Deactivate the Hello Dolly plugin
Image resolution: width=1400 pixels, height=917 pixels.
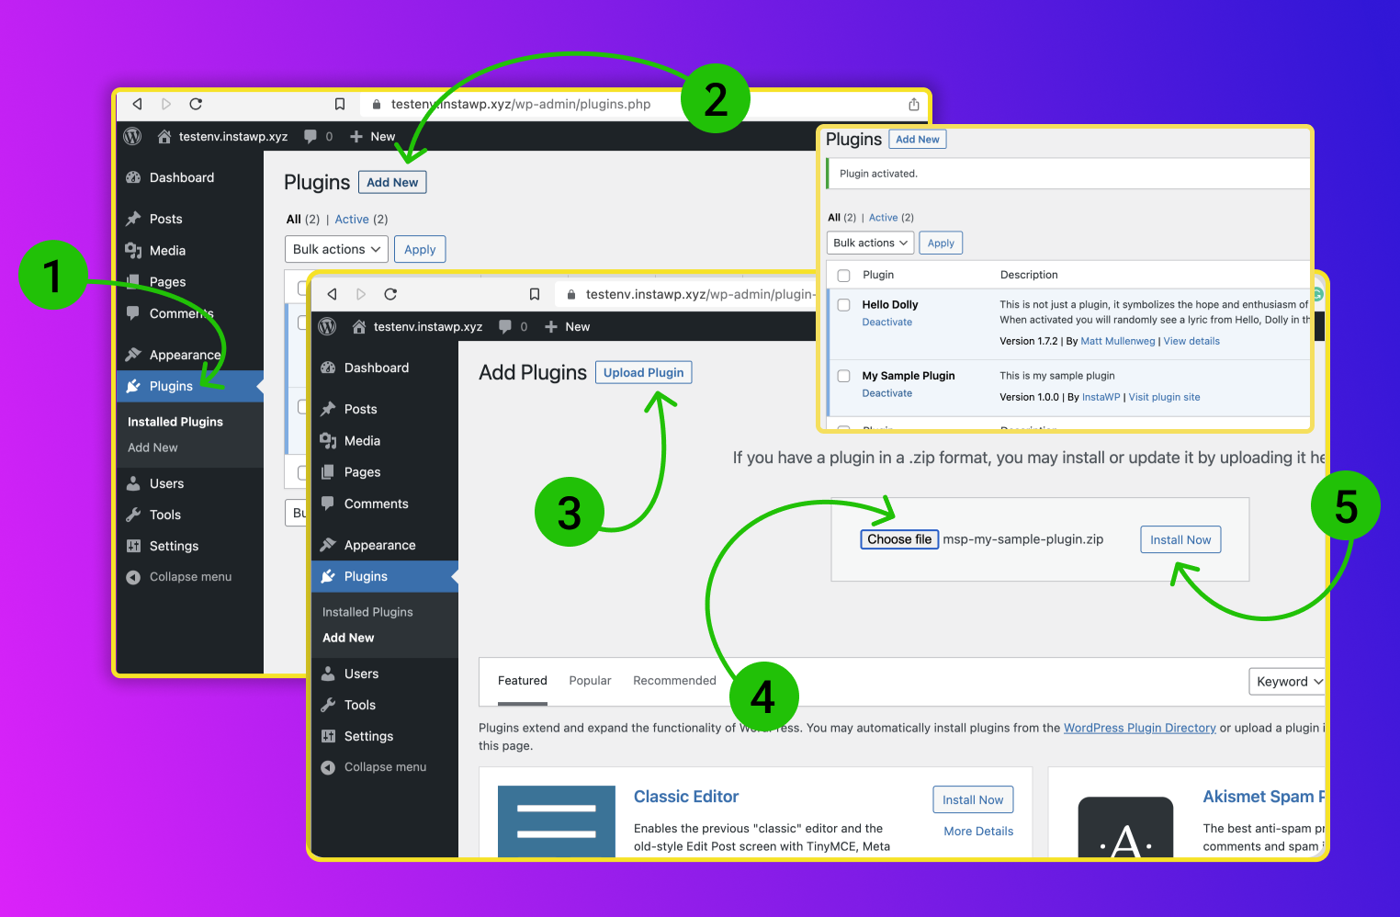coord(887,323)
